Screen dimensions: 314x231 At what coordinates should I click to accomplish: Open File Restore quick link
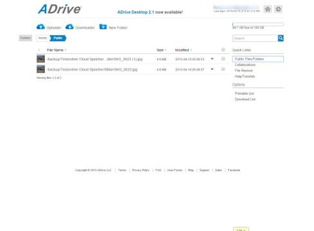pos(244,71)
